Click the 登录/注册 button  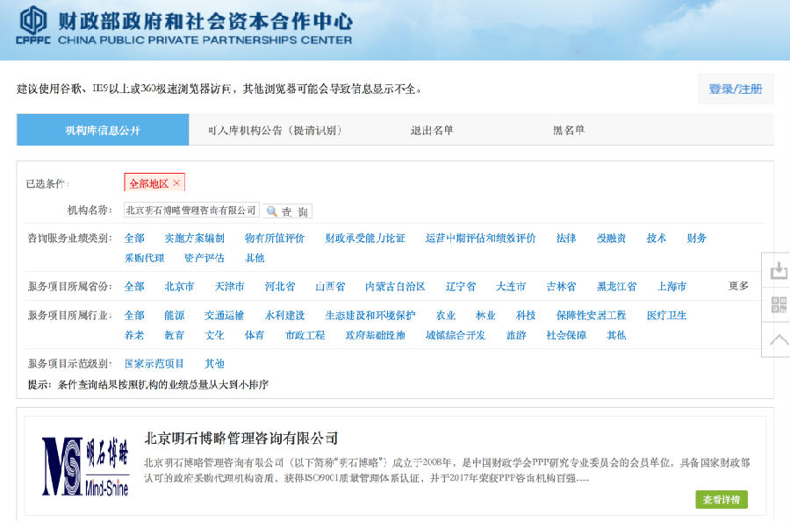pos(736,89)
